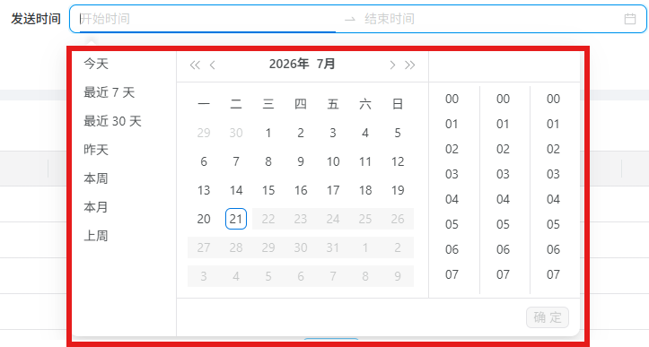The image size is (649, 347).
Task: Choose minute 05 in the middle column
Action: [503, 224]
